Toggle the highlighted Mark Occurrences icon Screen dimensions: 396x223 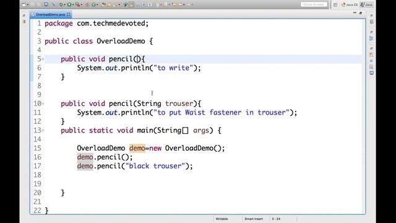point(131,4)
